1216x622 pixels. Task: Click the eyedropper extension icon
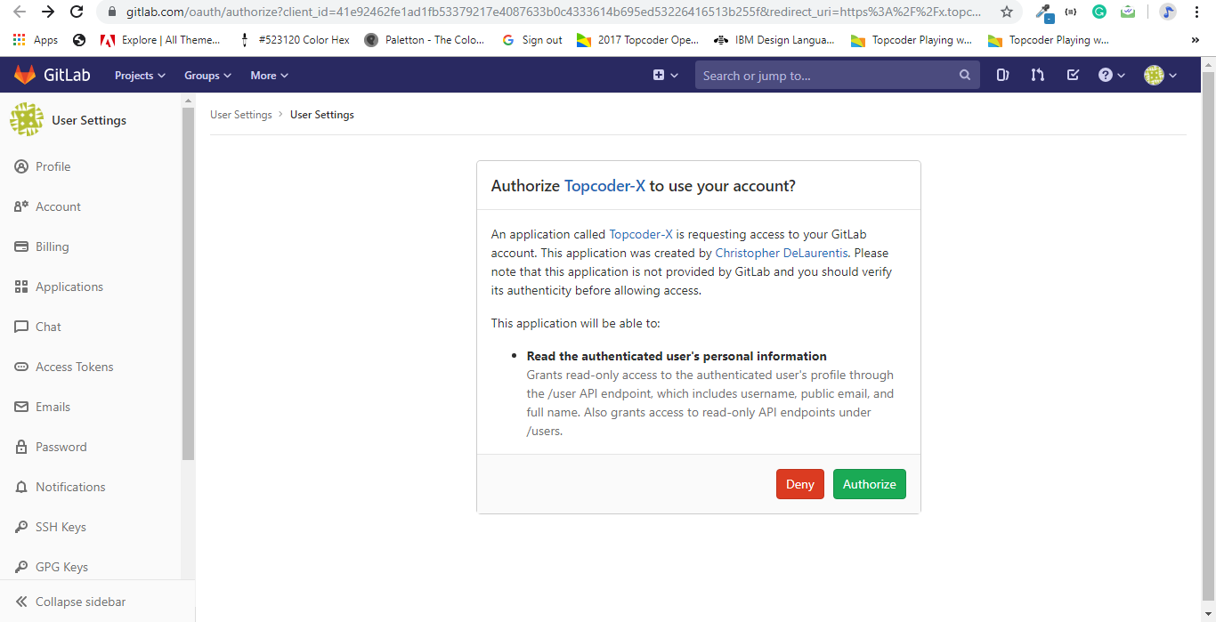click(1044, 12)
